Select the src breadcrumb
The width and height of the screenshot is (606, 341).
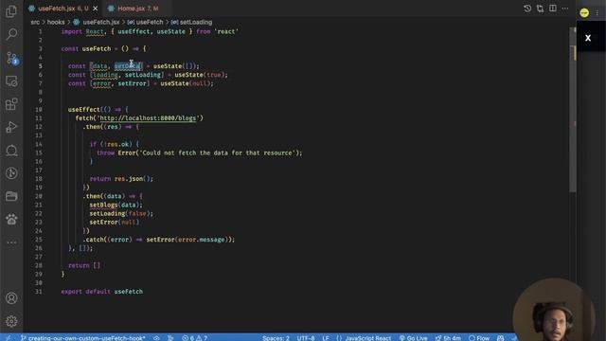(x=35, y=22)
